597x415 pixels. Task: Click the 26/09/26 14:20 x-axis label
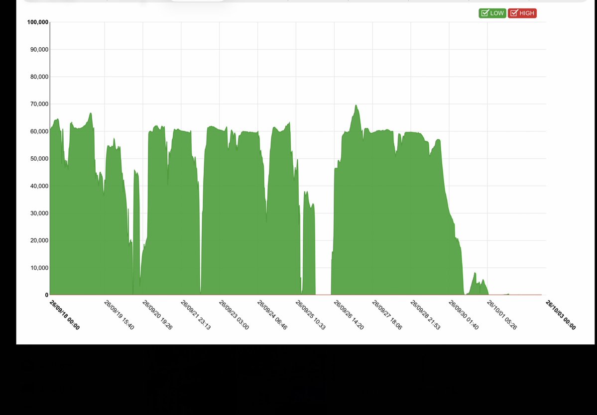[349, 315]
